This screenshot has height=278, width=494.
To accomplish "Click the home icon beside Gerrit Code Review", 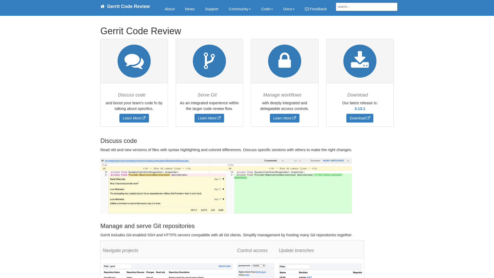I will pos(102,6).
